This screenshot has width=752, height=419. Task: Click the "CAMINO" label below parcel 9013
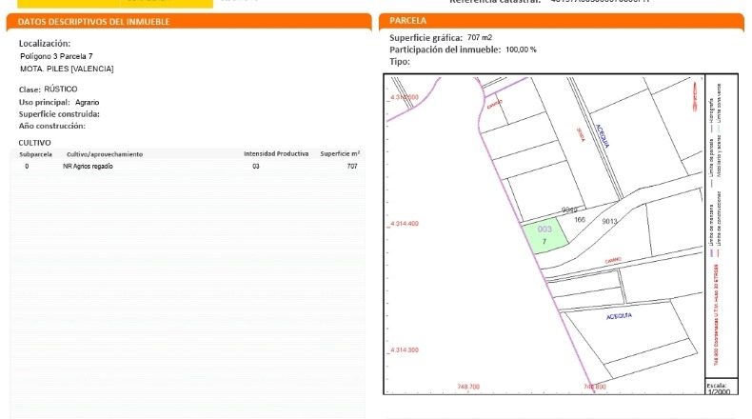click(x=613, y=261)
